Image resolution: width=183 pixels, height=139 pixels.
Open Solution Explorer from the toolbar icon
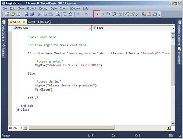[127, 14]
